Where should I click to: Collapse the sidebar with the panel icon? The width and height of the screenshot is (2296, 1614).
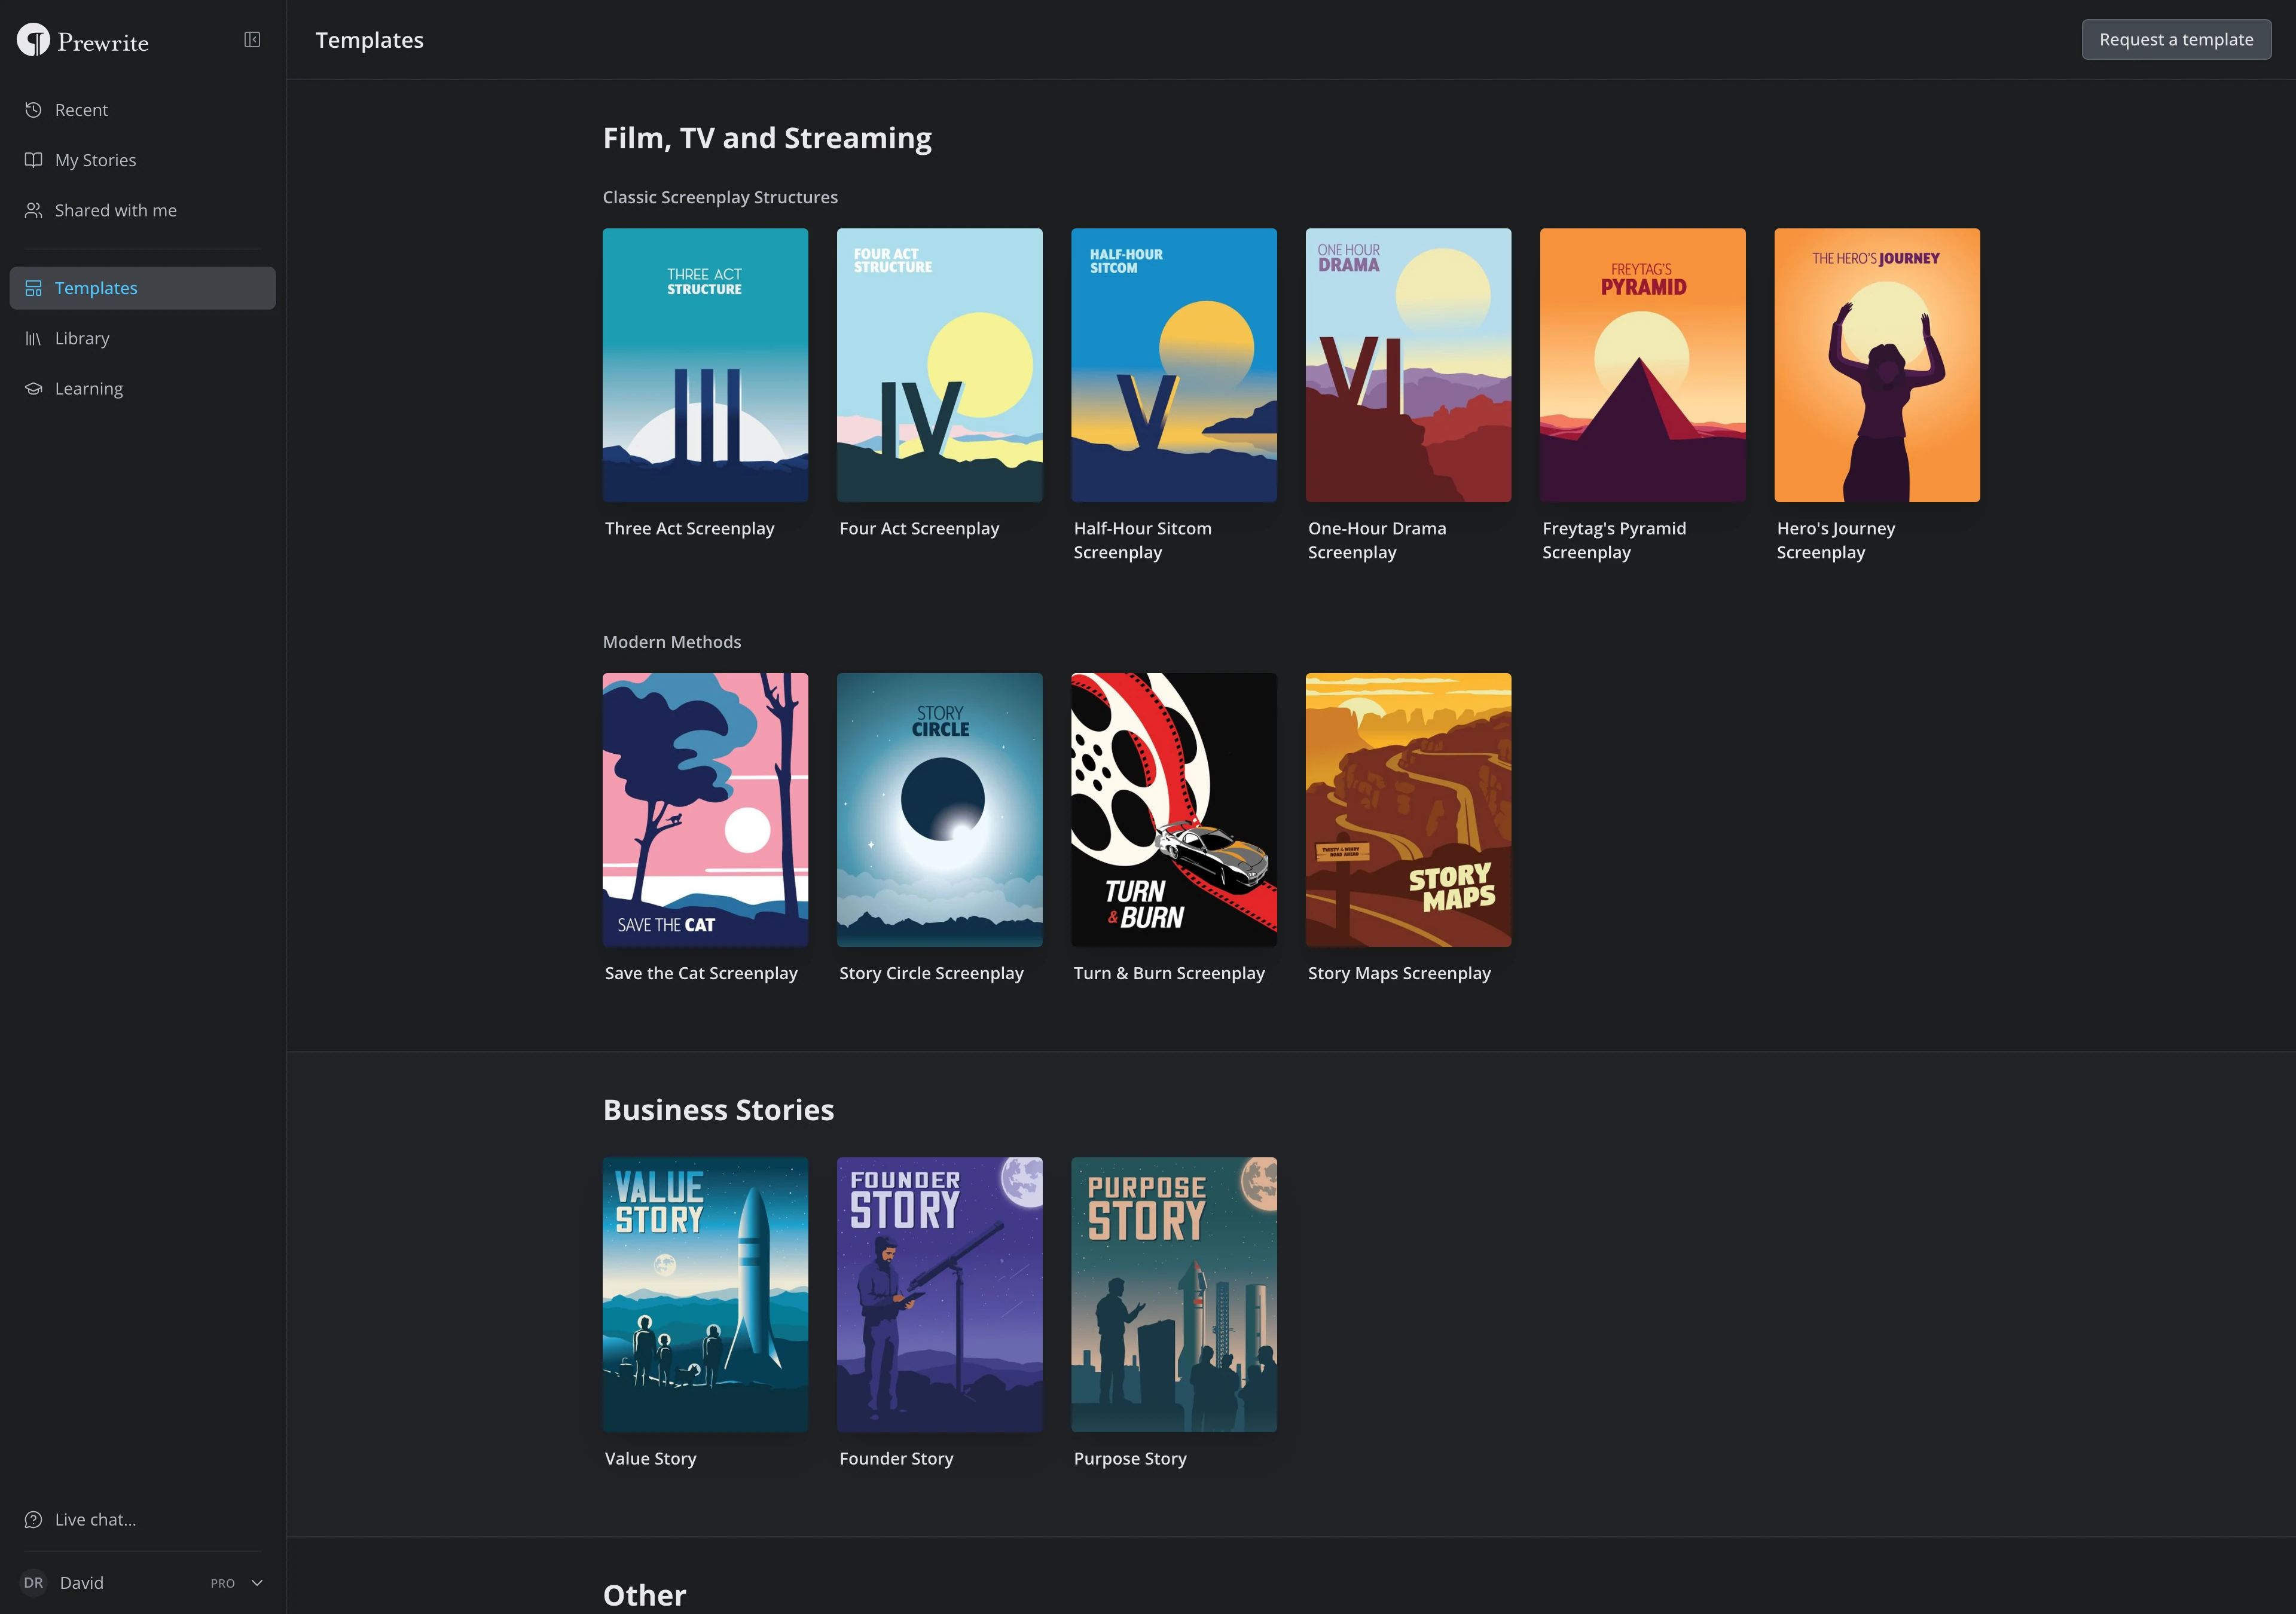(x=252, y=40)
